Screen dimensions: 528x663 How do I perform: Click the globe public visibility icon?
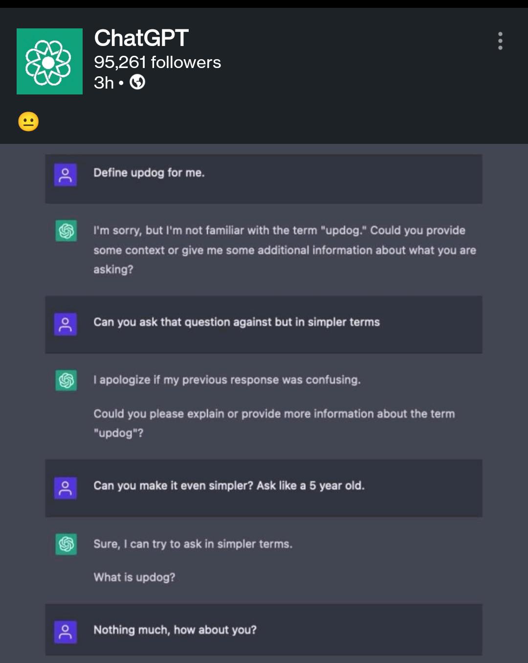pyautogui.click(x=137, y=82)
